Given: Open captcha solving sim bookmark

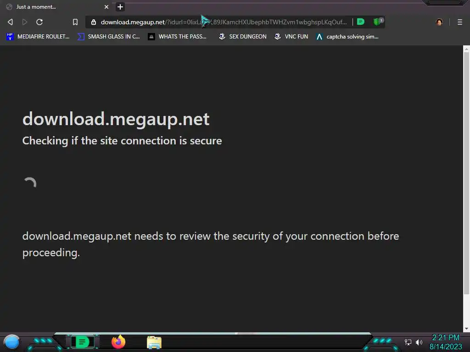Looking at the screenshot, I should (x=347, y=37).
